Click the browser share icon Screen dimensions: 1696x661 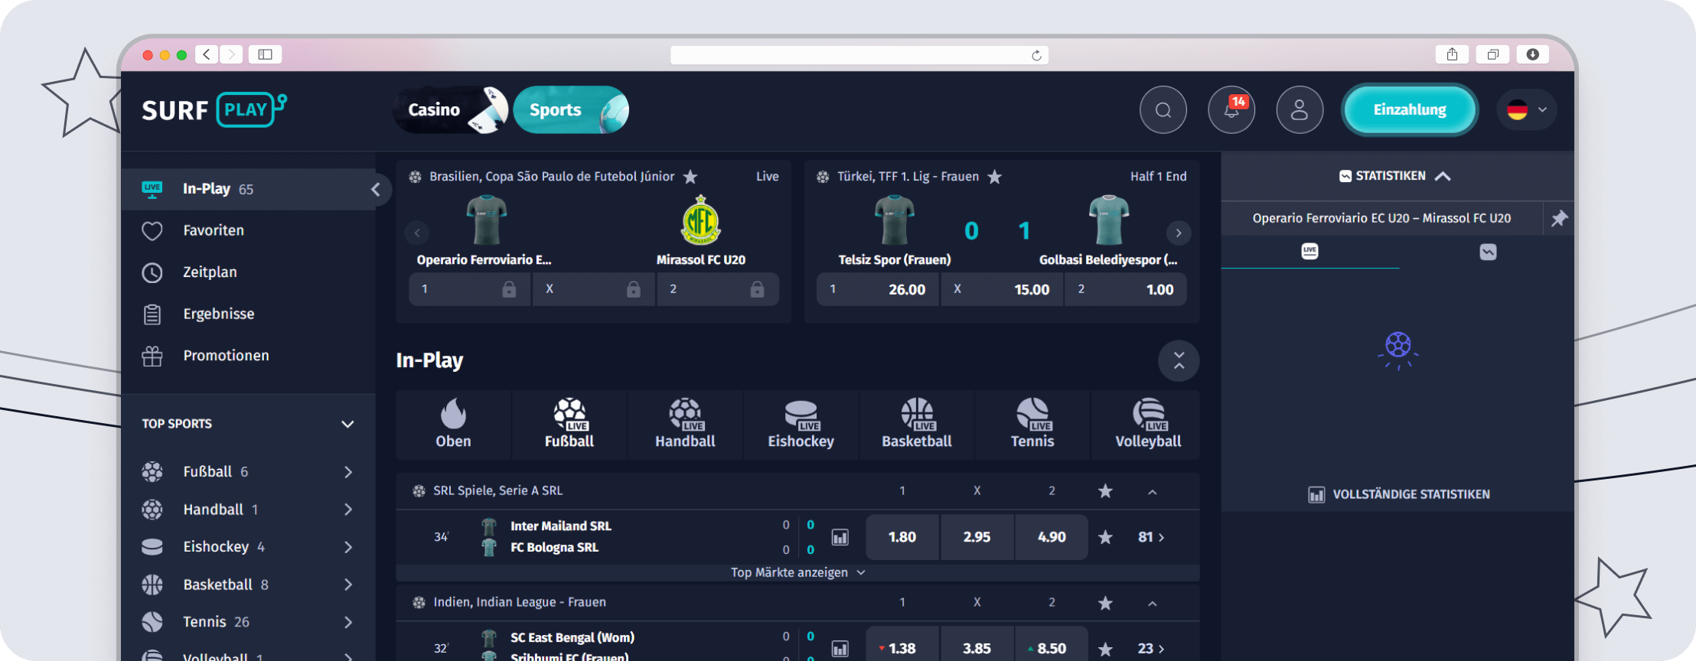click(1452, 54)
